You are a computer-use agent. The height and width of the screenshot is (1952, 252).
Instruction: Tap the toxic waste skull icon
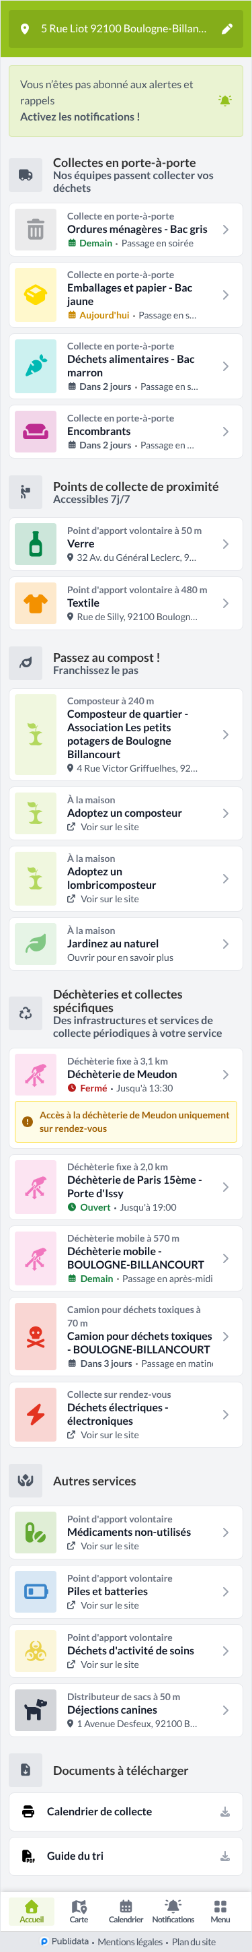(x=36, y=1337)
